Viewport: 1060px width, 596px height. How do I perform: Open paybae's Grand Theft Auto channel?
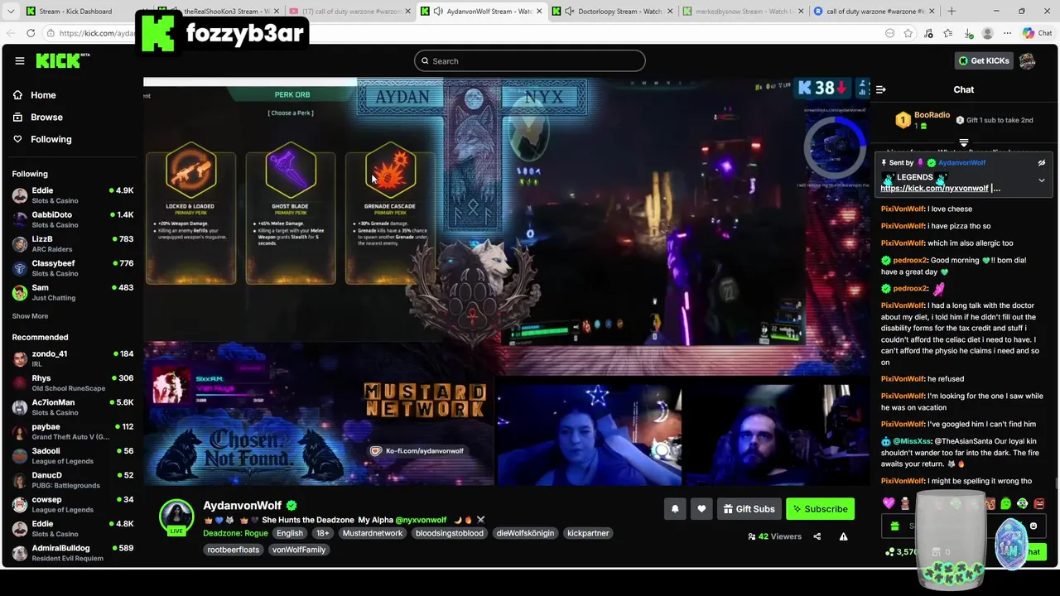click(72, 431)
